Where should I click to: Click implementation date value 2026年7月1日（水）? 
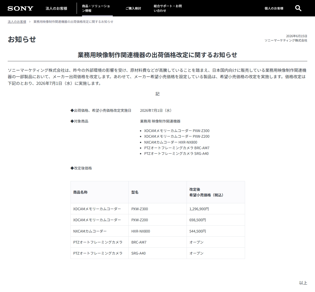pos(157,110)
